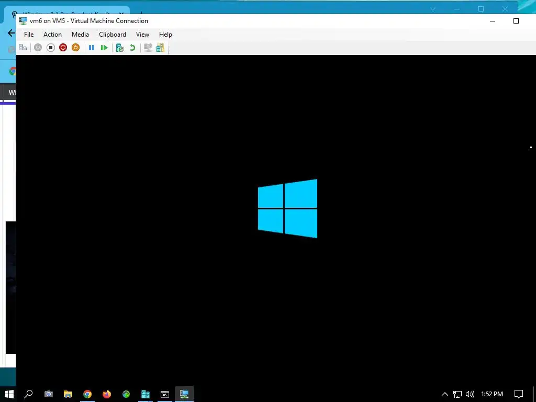Click the greyed-out Start VM toolbar icon
Screen dimensions: 536x402
coord(38,48)
